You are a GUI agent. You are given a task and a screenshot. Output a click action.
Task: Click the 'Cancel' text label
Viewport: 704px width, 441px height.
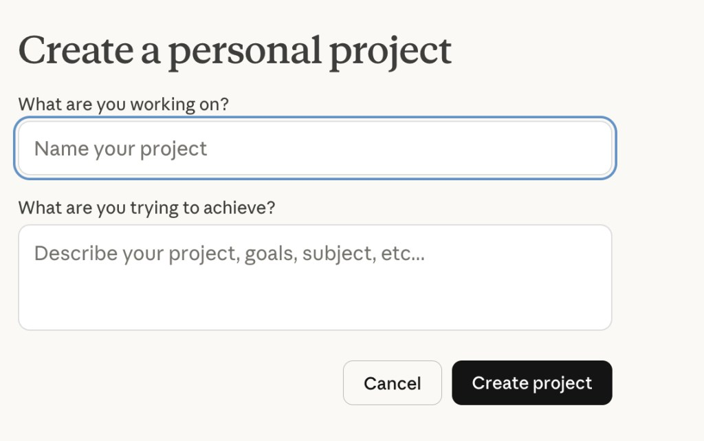392,383
